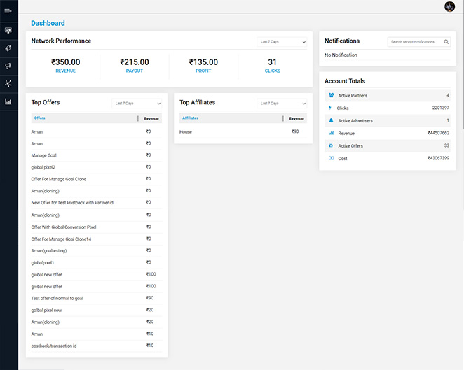Click the Clicks lightning bolt icon

coord(330,108)
